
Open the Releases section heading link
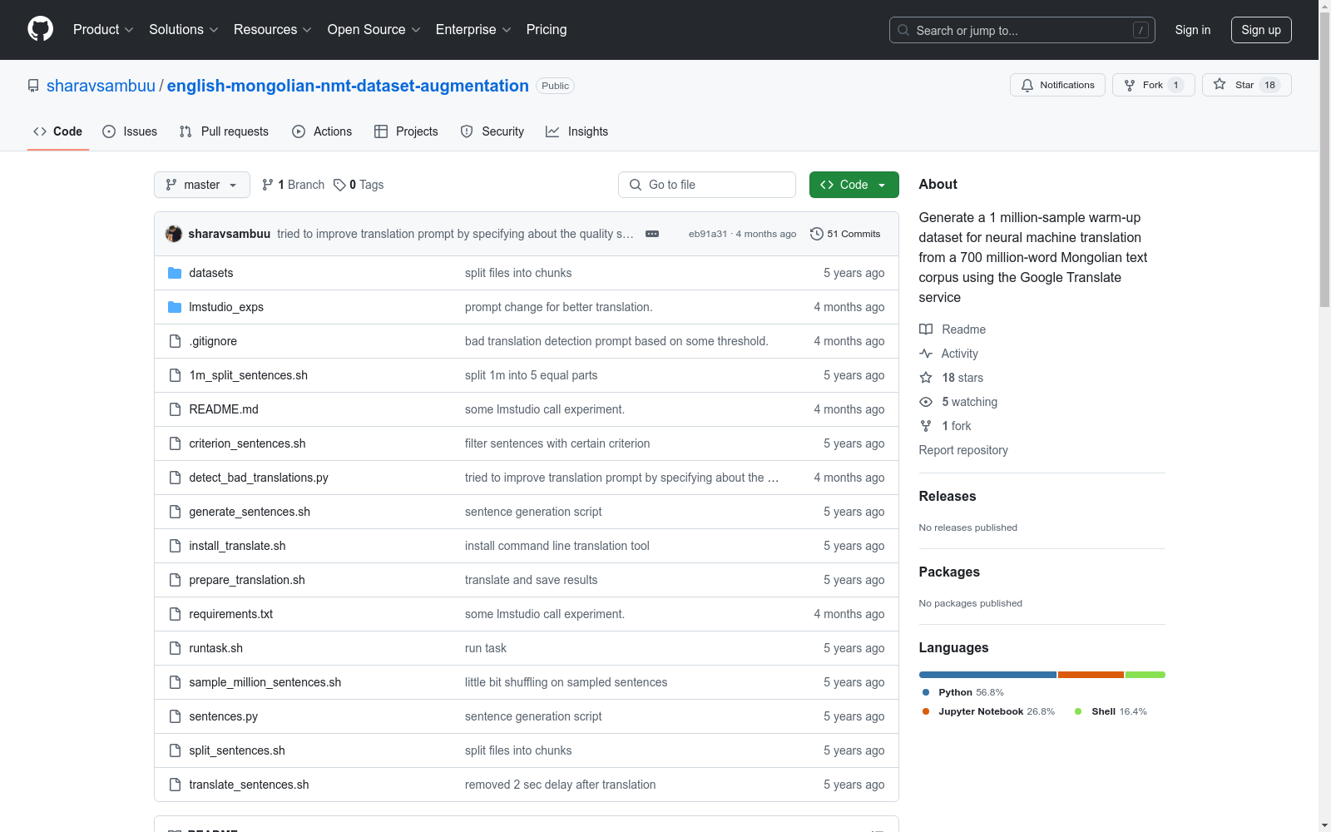click(948, 497)
